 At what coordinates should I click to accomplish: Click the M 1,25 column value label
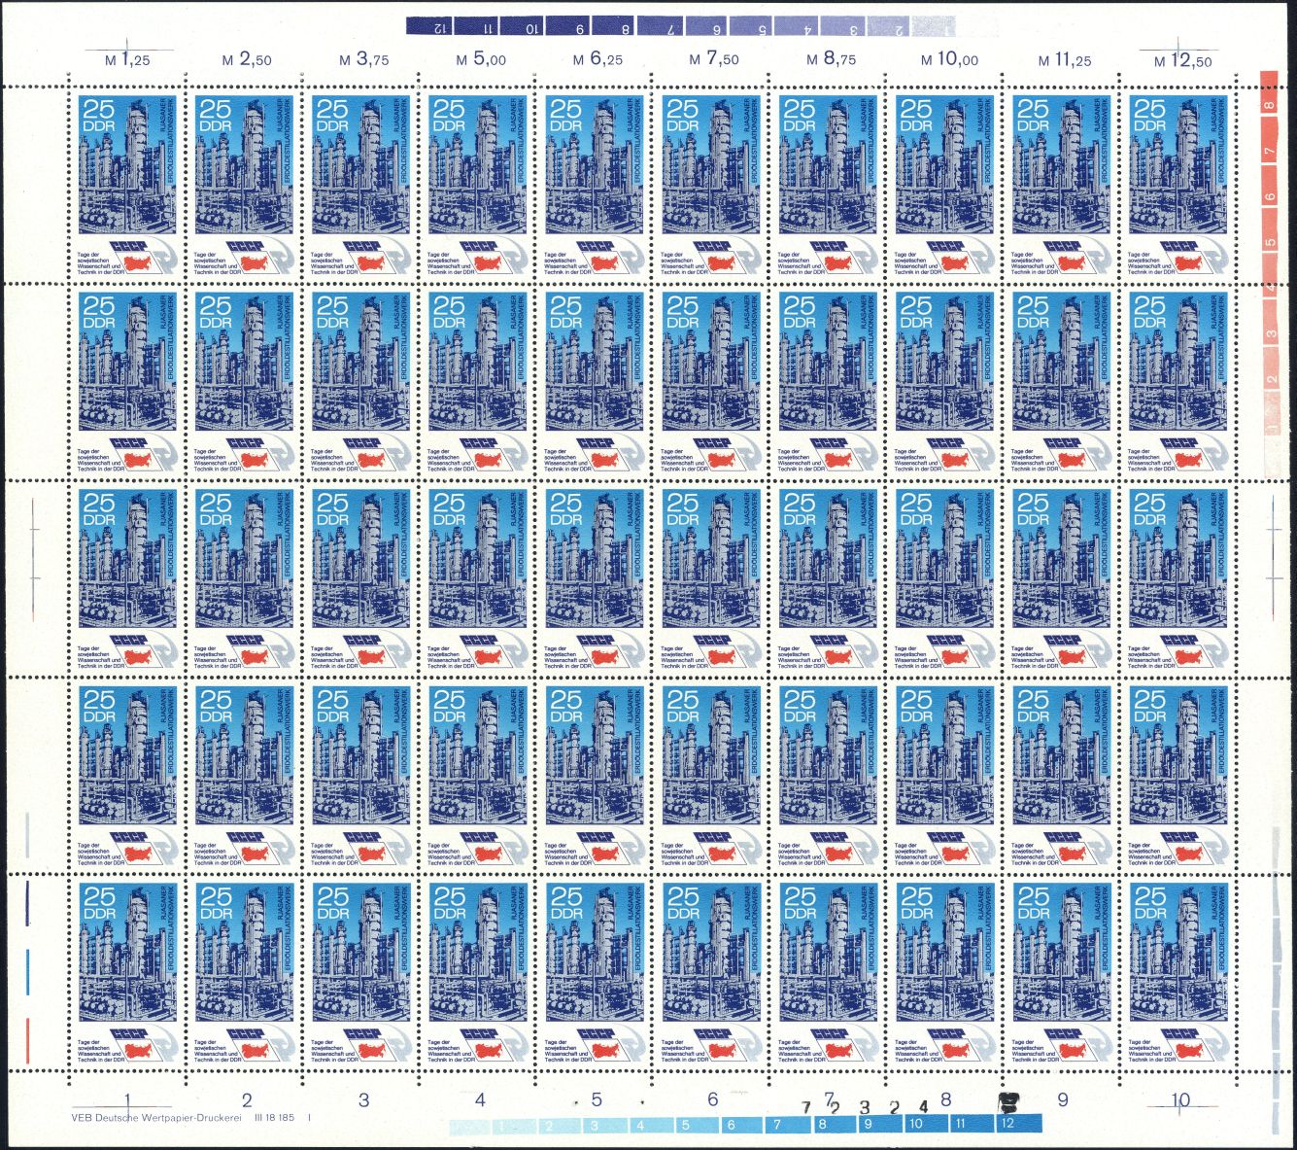tap(126, 60)
